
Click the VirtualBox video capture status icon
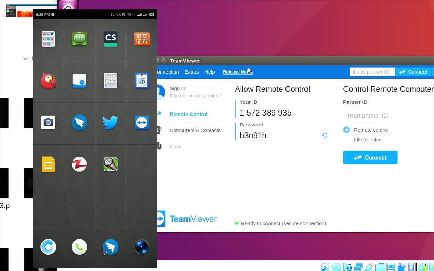tap(401, 267)
